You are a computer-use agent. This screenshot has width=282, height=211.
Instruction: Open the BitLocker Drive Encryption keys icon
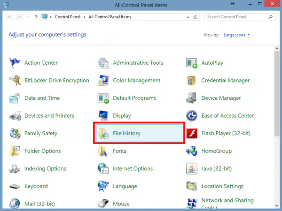[x=15, y=80]
